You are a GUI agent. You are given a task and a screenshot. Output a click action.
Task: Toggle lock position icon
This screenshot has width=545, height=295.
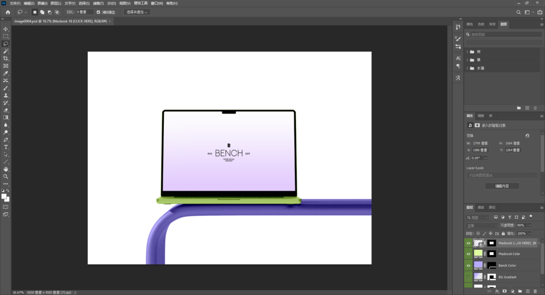[x=490, y=233]
